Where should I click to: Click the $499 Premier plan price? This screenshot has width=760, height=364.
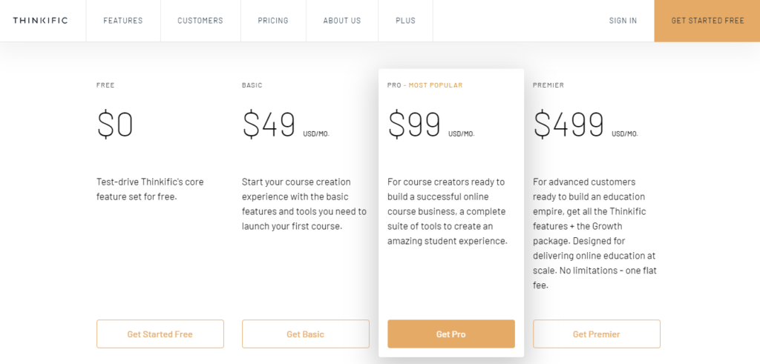[569, 125]
